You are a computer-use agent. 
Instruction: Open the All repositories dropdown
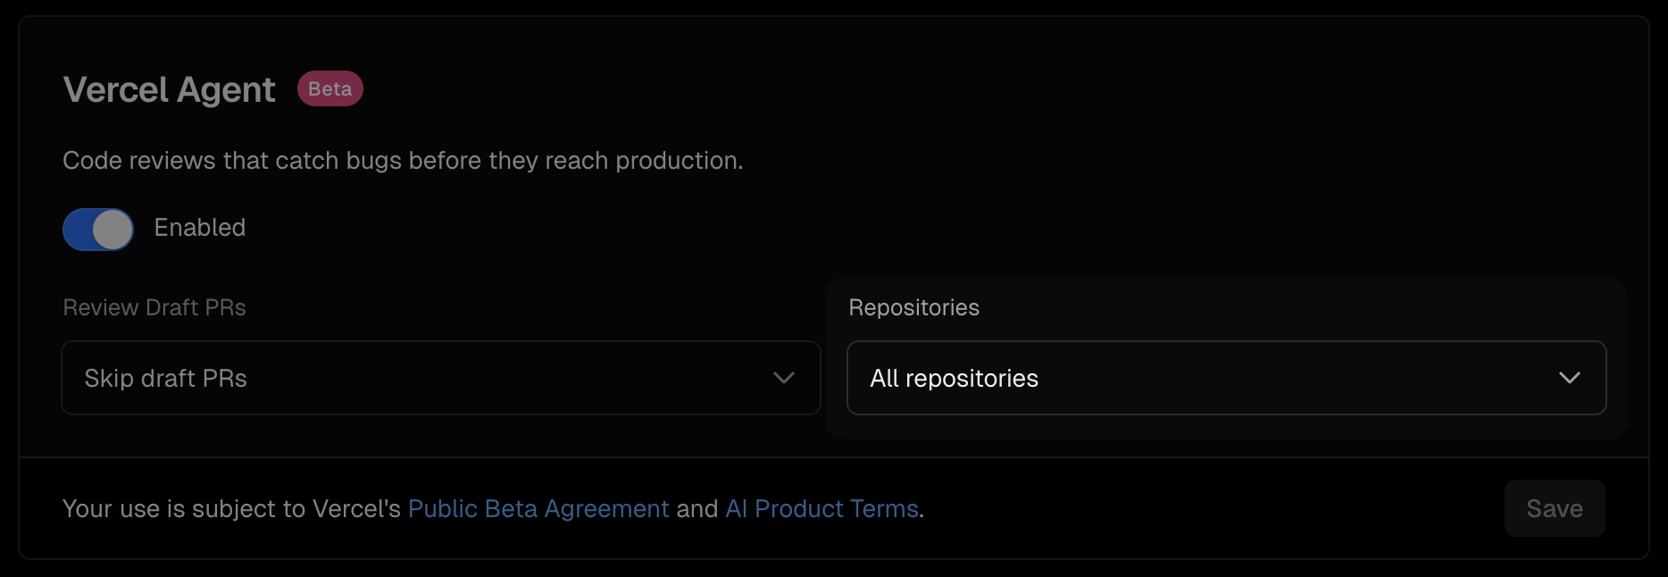pos(1226,378)
